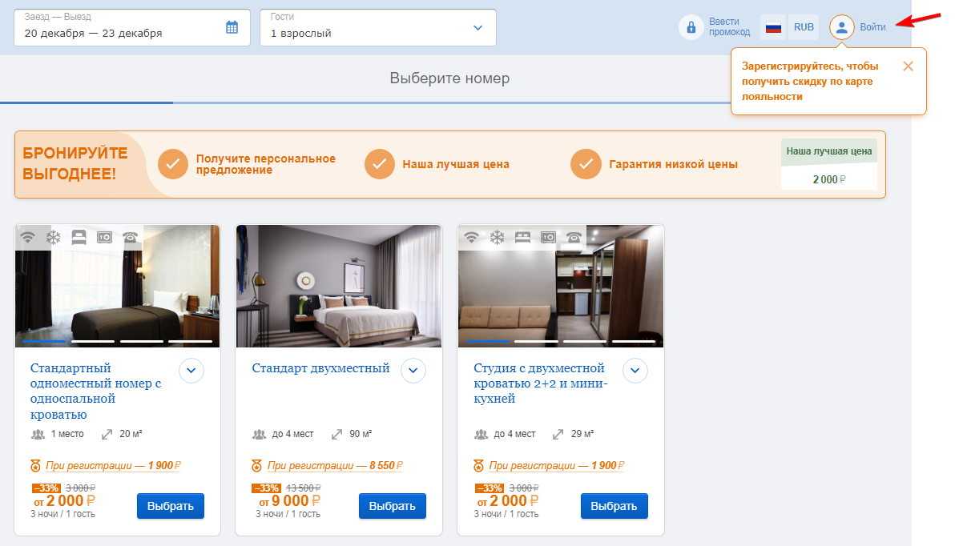Viewport: 959px width, 546px height.
Task: Expand details of Стандарт двухместный room
Action: [x=413, y=371]
